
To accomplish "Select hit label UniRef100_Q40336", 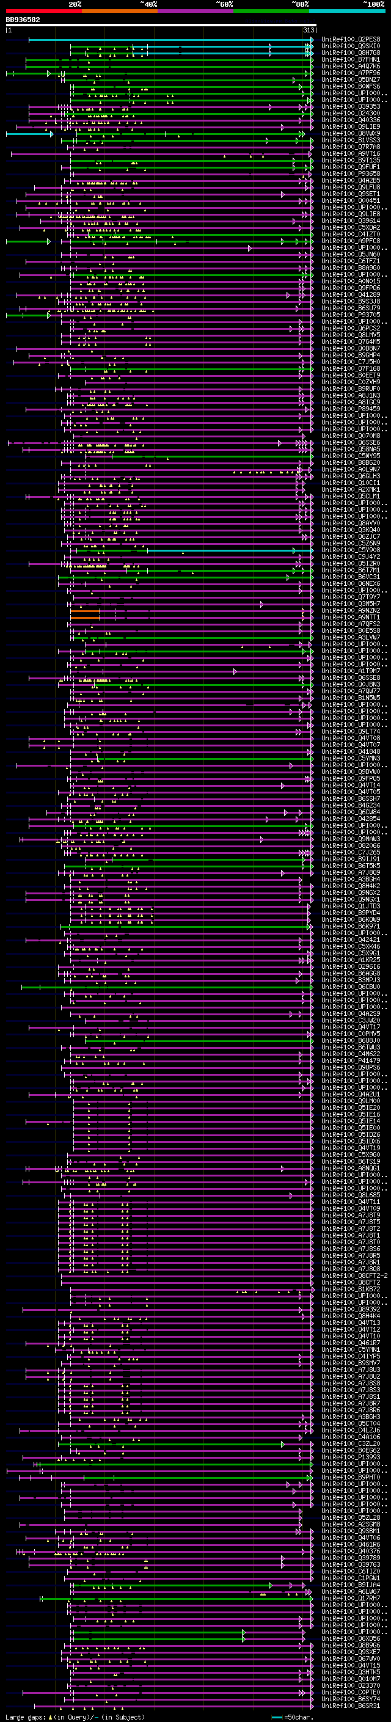I will (x=351, y=120).
